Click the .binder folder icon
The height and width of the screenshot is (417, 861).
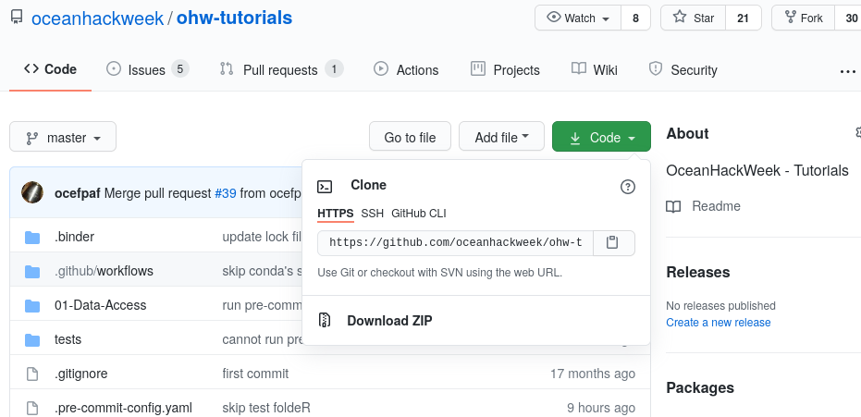(33, 237)
